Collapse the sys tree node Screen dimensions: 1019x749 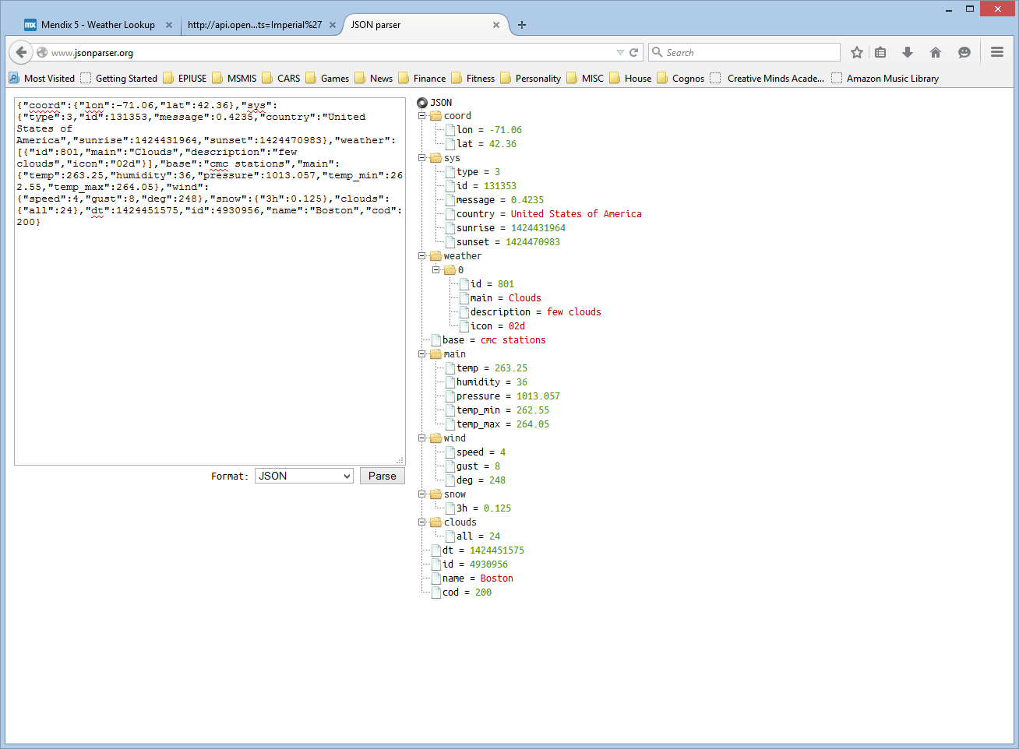tap(422, 158)
